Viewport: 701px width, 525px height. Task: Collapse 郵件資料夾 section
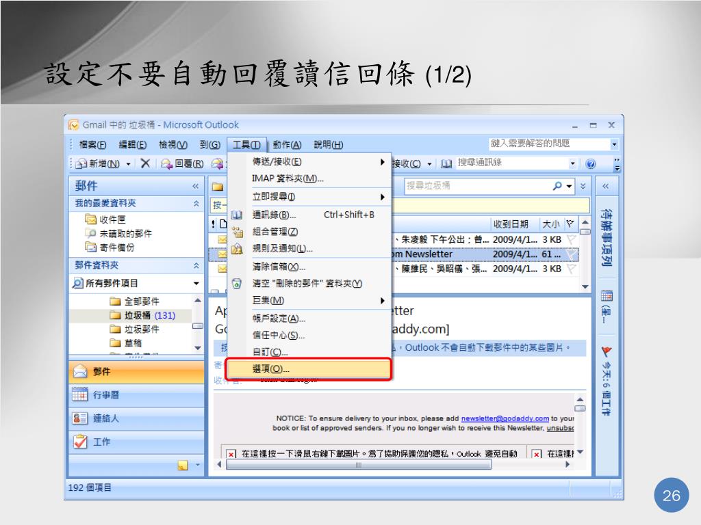tap(196, 266)
